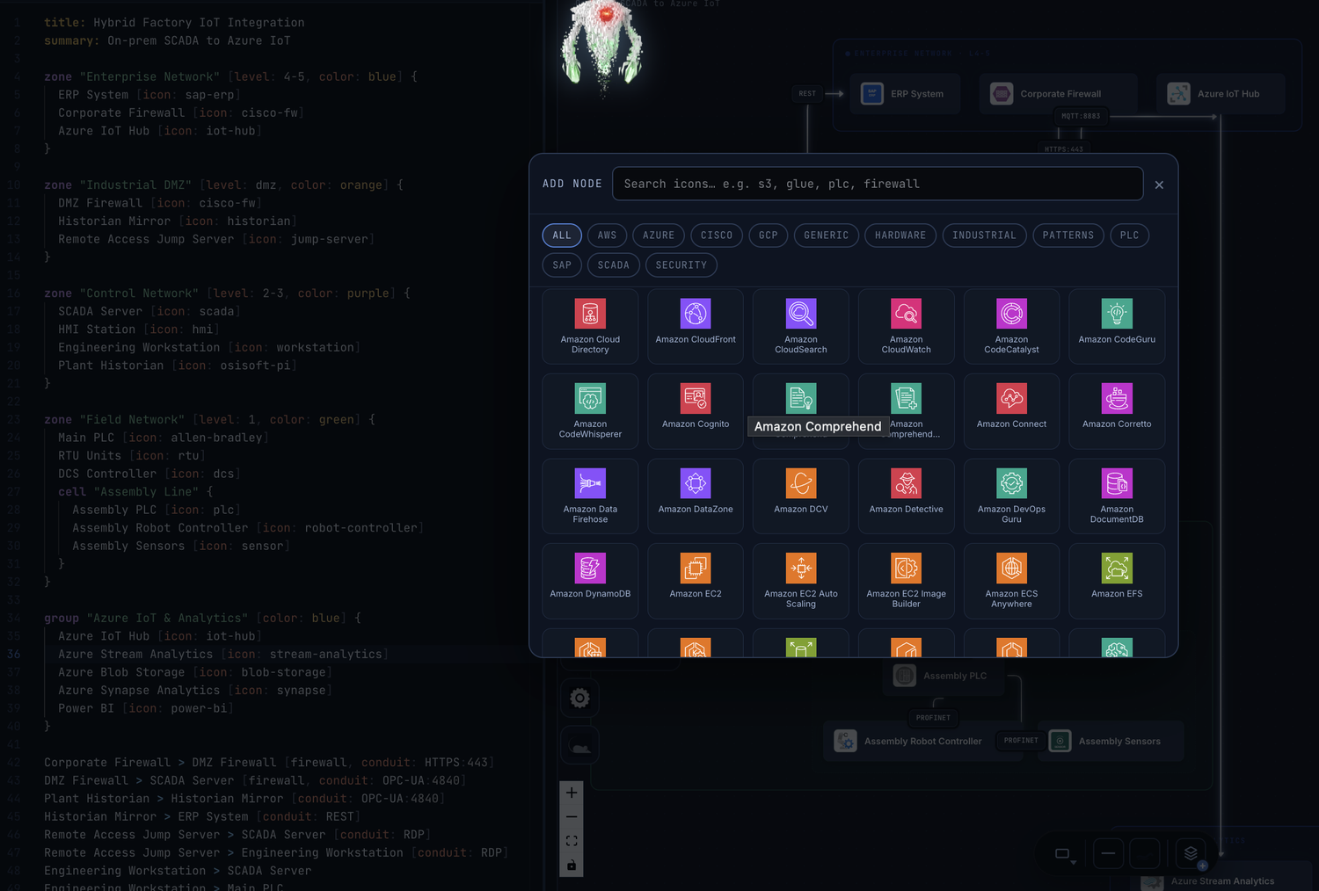The height and width of the screenshot is (891, 1319).
Task: Select the SAP category chip
Action: (562, 265)
